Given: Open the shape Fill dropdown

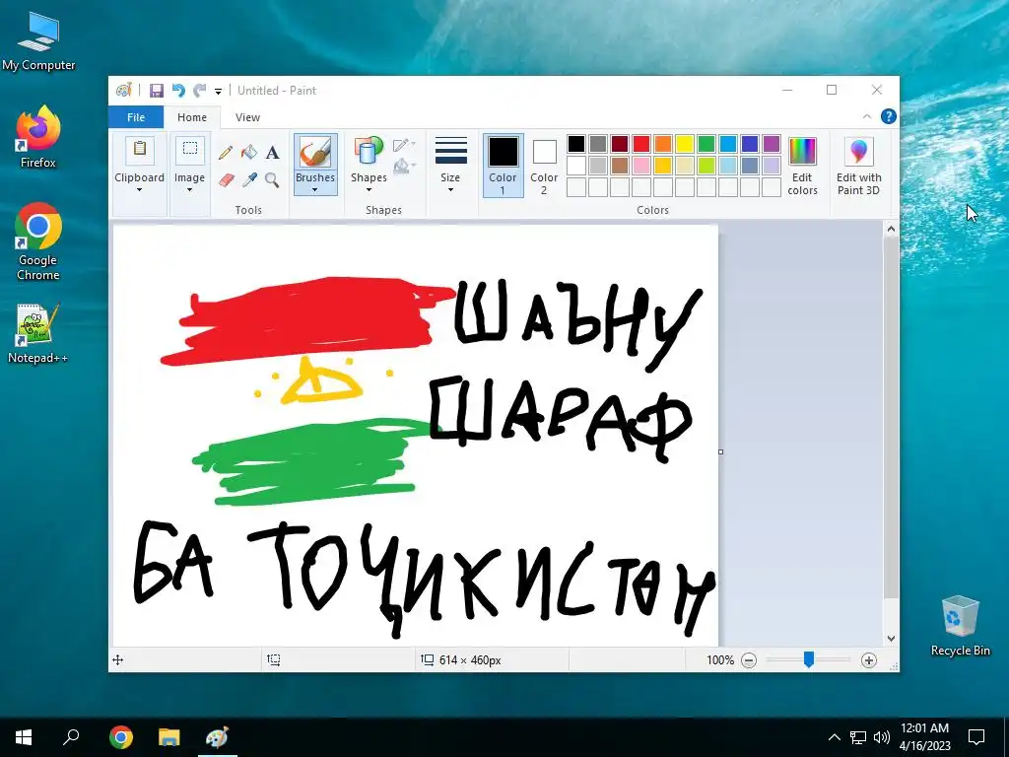Looking at the screenshot, I should 404,167.
